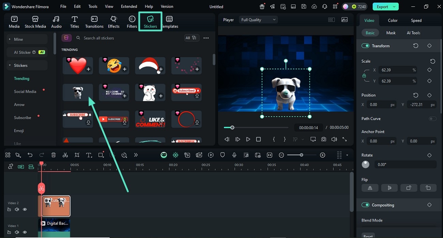Open the three-dot more options for stickers
This screenshot has height=238, width=443.
click(206, 38)
